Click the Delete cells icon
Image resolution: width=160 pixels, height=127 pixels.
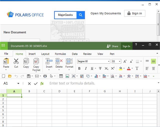click(x=59, y=61)
